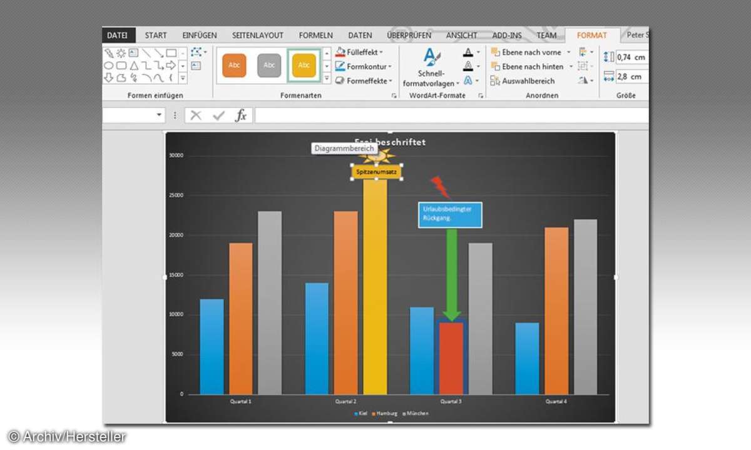Click the text fill color icon

click(468, 52)
